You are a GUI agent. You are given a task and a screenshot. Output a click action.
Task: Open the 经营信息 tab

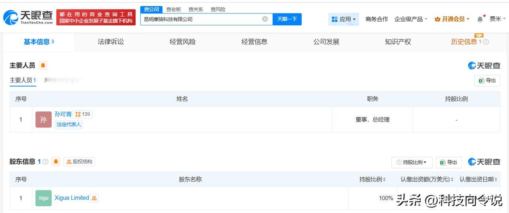pyautogui.click(x=254, y=42)
